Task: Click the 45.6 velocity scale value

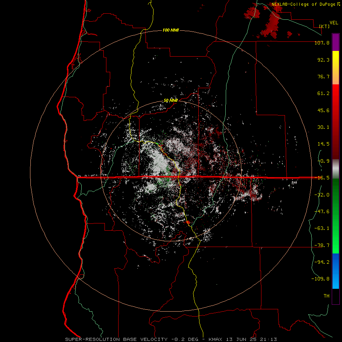Action: (x=323, y=110)
